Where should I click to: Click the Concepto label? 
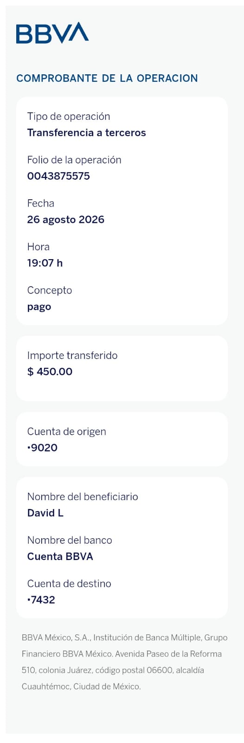50,290
